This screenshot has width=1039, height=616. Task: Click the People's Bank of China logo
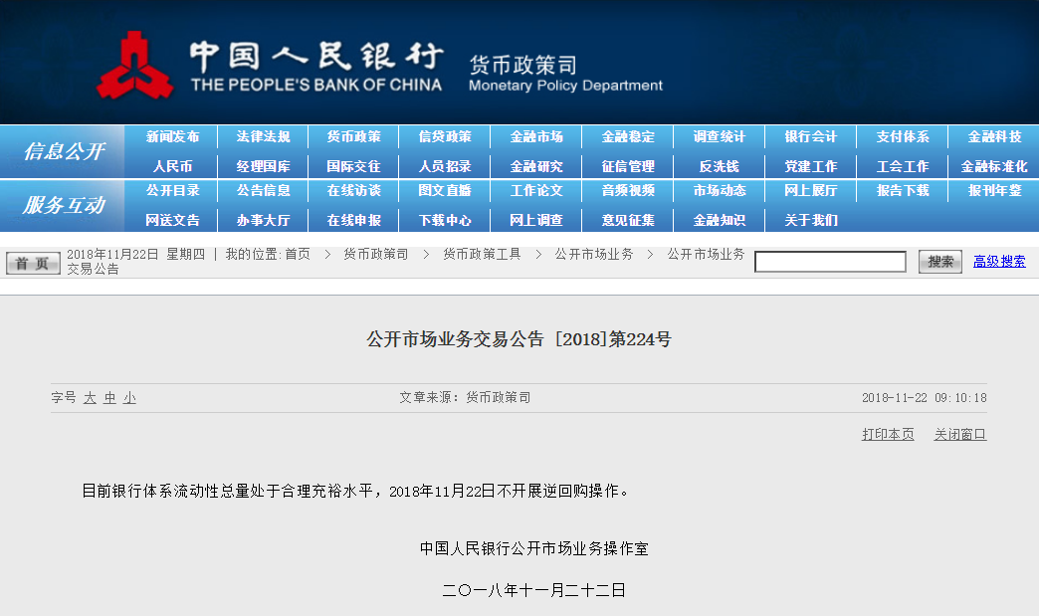pyautogui.click(x=133, y=65)
